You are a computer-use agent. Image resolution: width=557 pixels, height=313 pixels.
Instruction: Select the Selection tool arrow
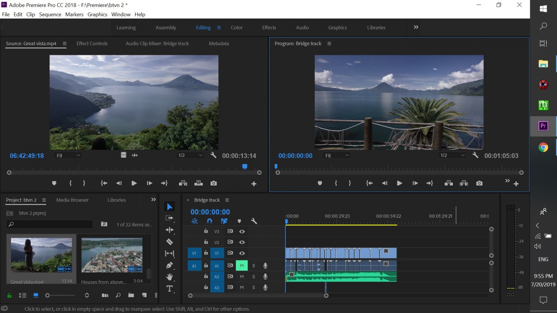click(x=170, y=207)
